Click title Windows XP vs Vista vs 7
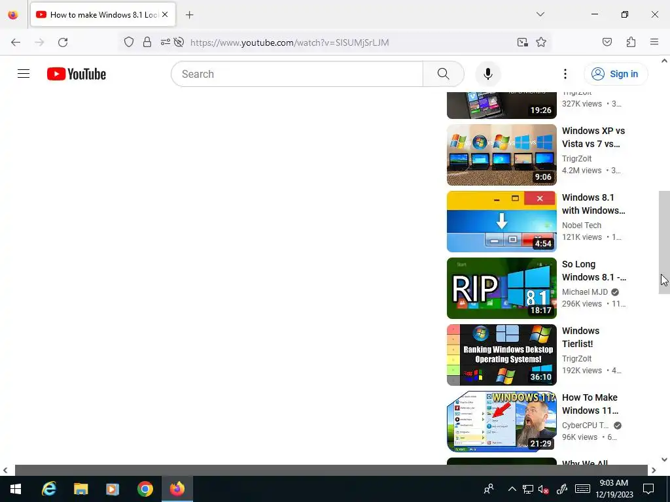This screenshot has height=502, width=670. [593, 137]
